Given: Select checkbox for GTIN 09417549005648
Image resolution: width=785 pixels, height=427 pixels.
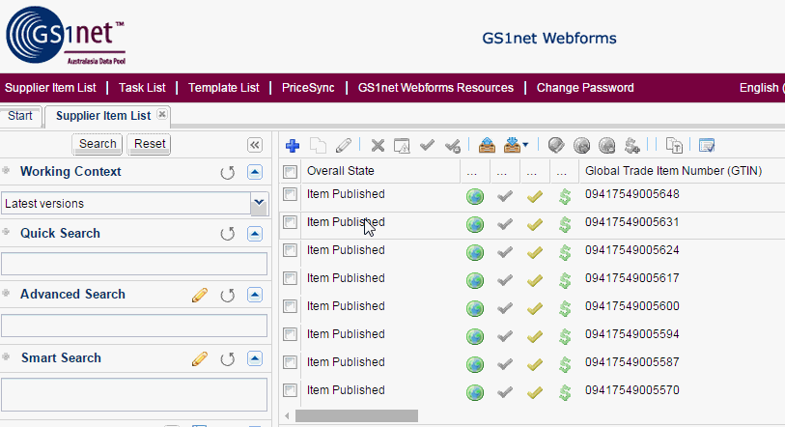Looking at the screenshot, I should 290,194.
